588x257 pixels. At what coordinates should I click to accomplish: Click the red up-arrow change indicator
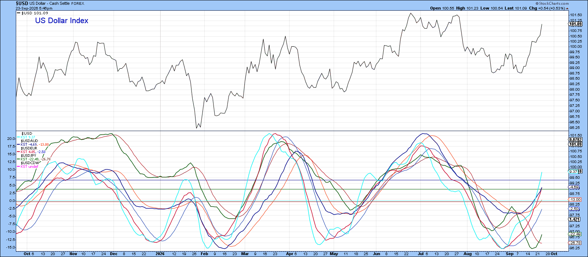click(567, 8)
